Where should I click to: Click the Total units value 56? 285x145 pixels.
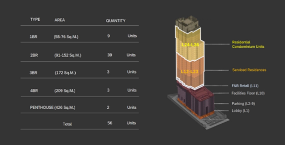click(109, 123)
